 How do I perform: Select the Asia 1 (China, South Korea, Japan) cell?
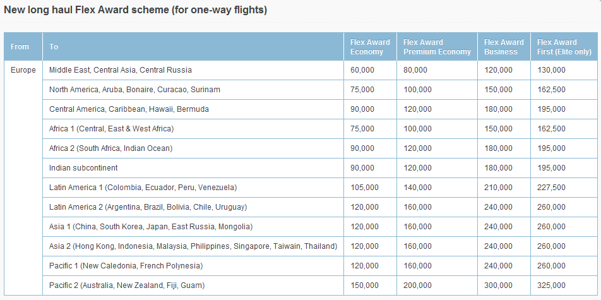(151, 227)
